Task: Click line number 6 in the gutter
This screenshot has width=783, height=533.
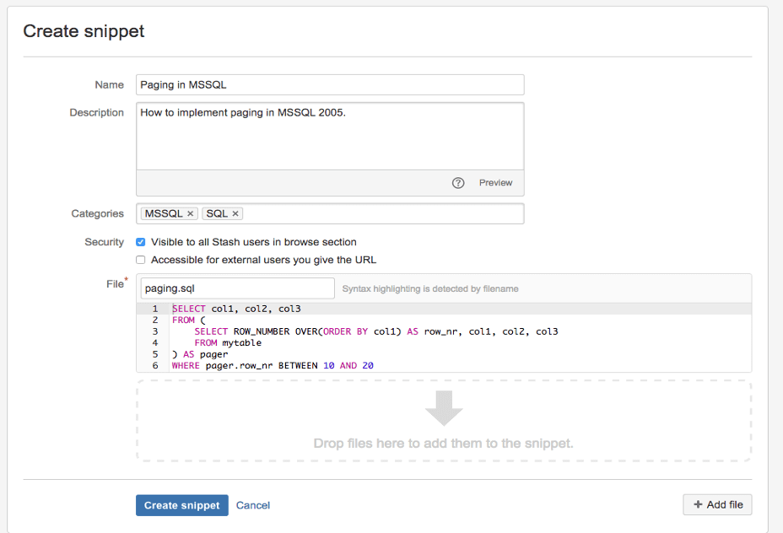Action: [156, 365]
